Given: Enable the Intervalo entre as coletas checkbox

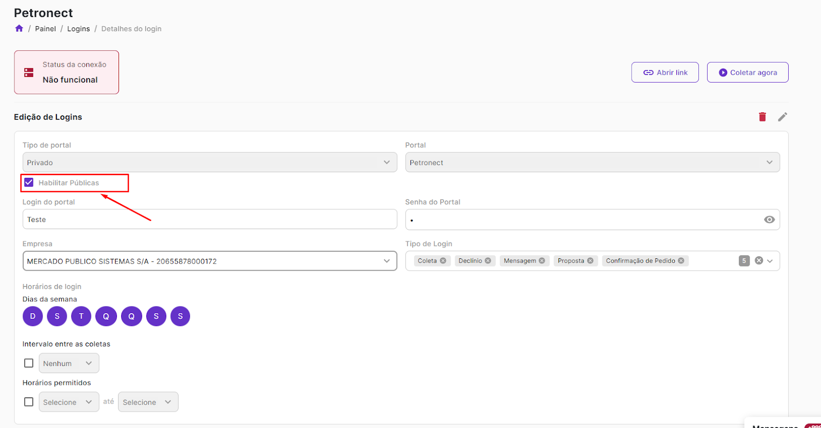Looking at the screenshot, I should (29, 363).
